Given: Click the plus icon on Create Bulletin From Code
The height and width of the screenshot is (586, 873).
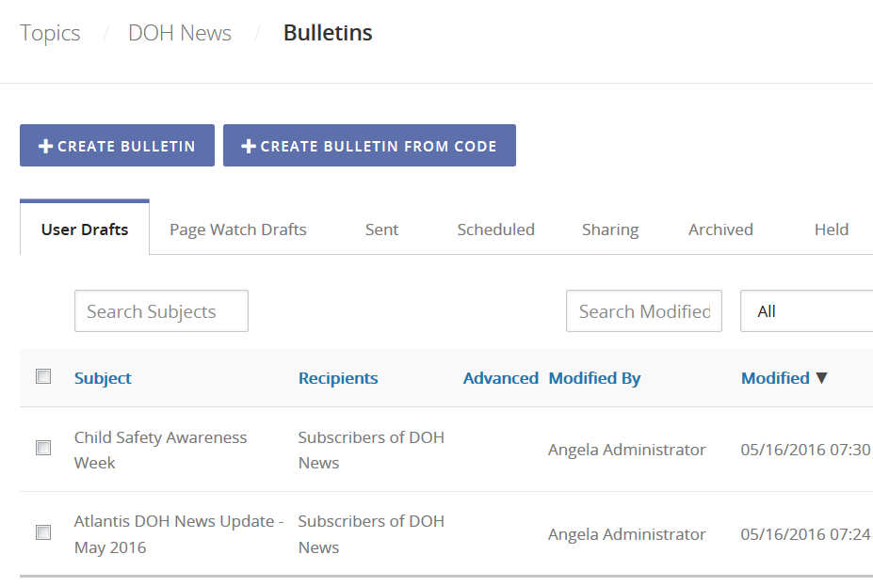Looking at the screenshot, I should click(x=248, y=145).
